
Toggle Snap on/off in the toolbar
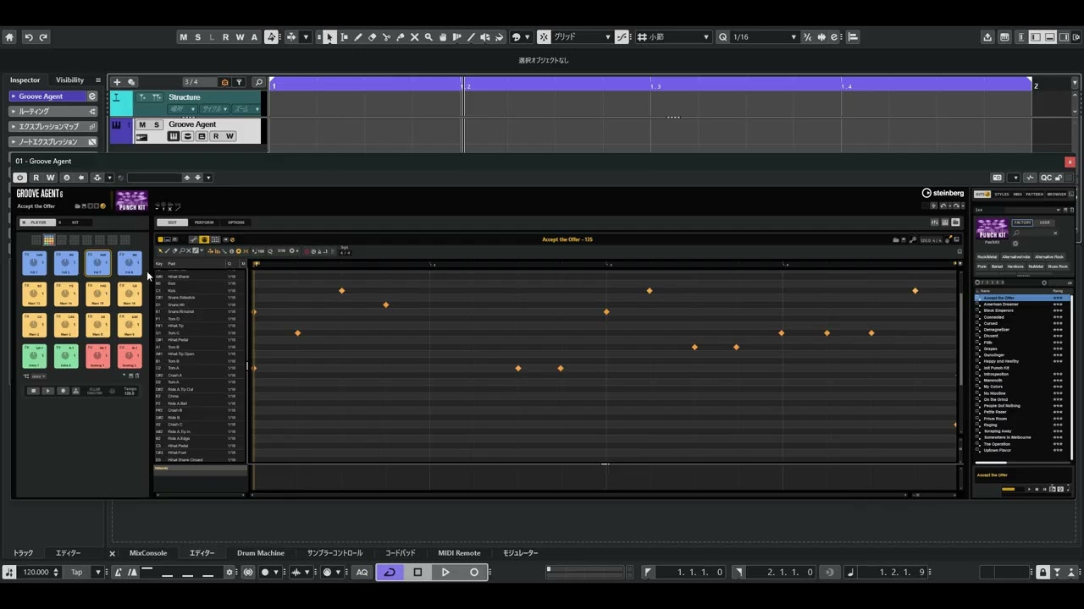click(545, 37)
